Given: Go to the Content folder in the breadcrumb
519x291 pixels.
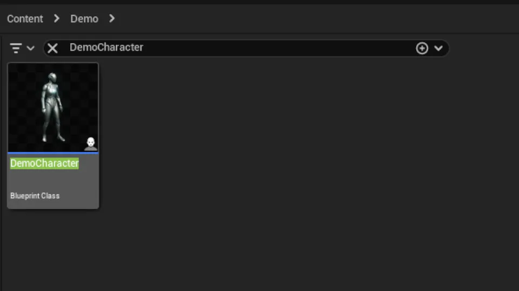Looking at the screenshot, I should 25,19.
